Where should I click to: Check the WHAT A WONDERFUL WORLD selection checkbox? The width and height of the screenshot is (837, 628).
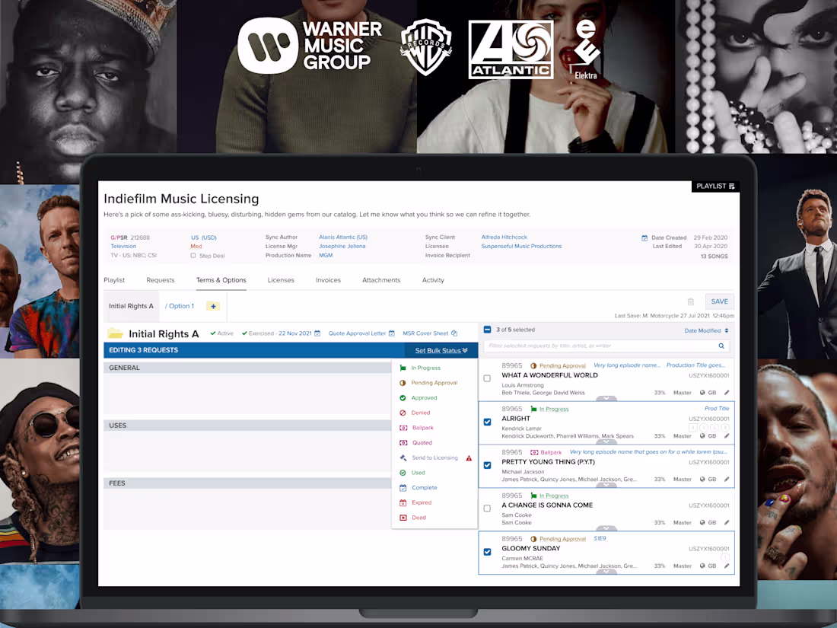487,378
